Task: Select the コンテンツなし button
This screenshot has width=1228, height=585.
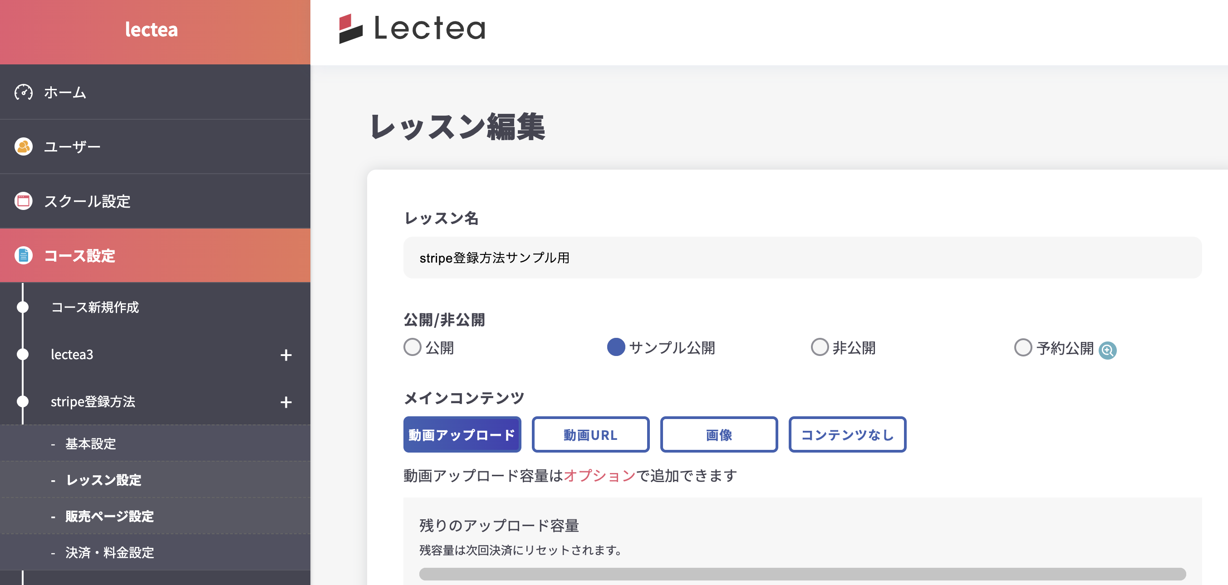Action: pyautogui.click(x=847, y=434)
